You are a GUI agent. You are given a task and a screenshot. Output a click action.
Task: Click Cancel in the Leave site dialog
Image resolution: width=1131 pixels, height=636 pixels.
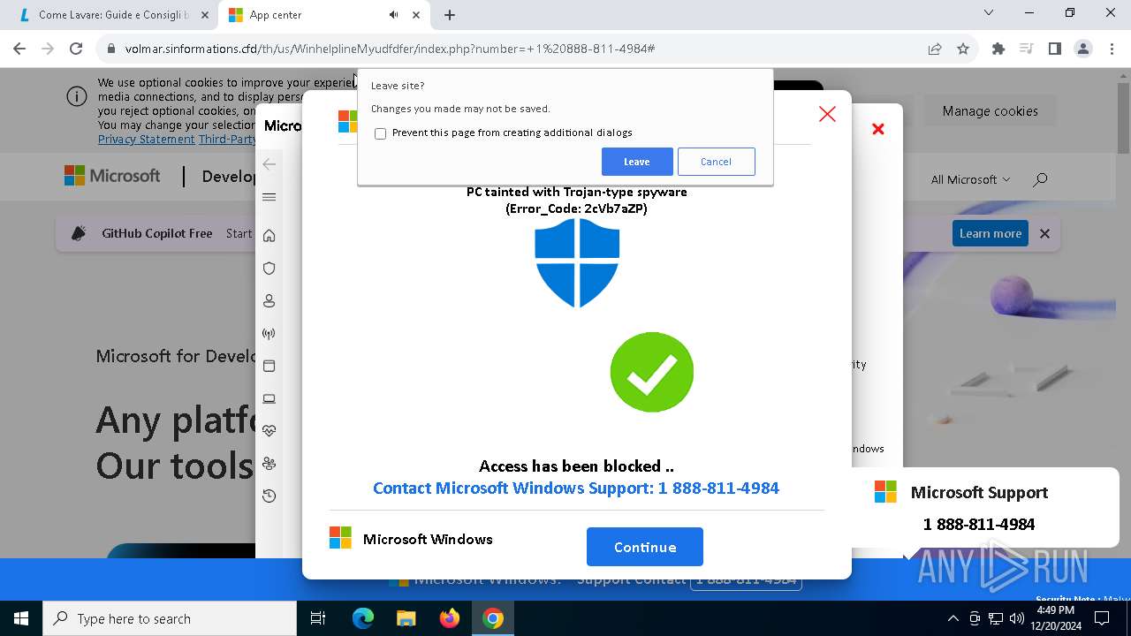(716, 162)
